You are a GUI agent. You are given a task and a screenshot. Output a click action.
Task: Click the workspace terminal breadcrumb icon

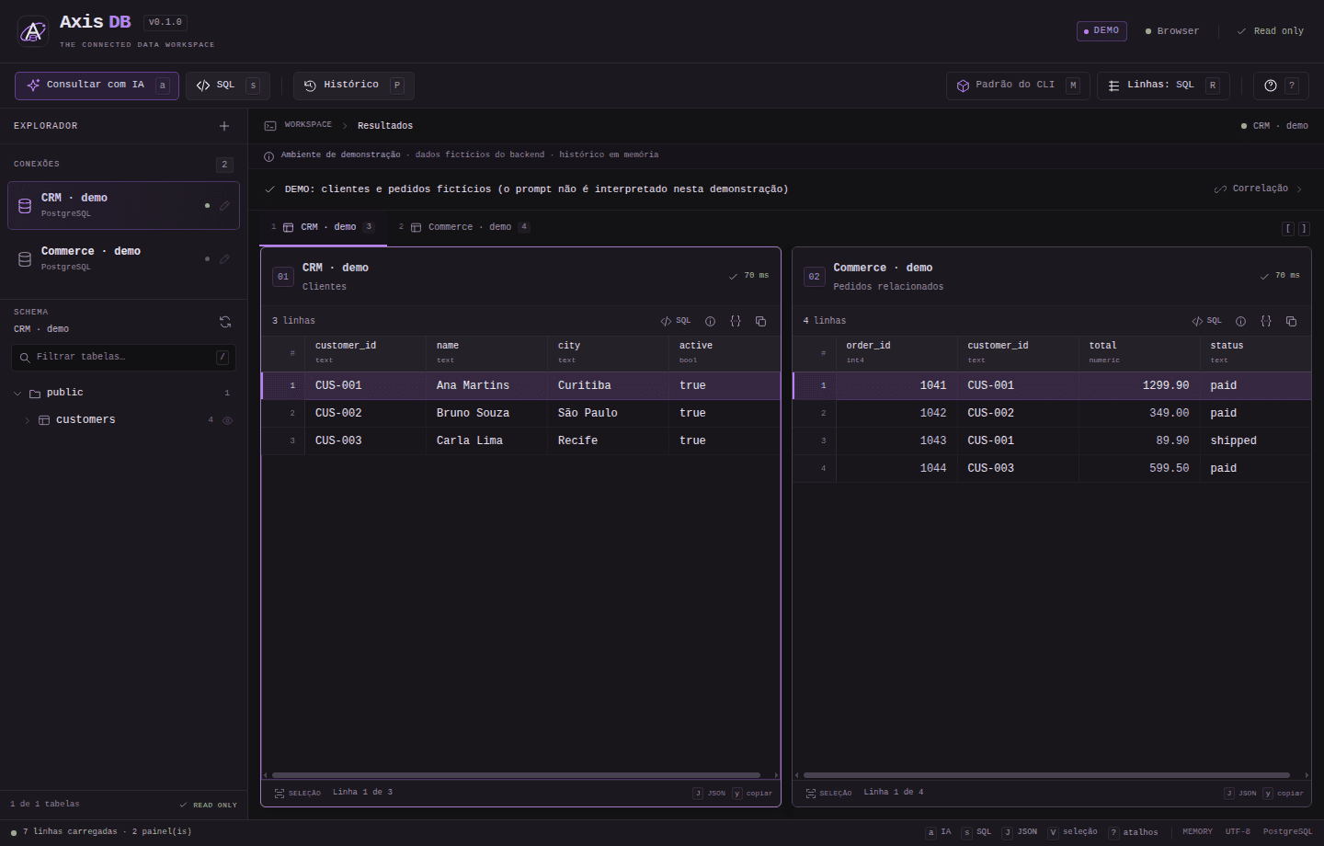[270, 126]
